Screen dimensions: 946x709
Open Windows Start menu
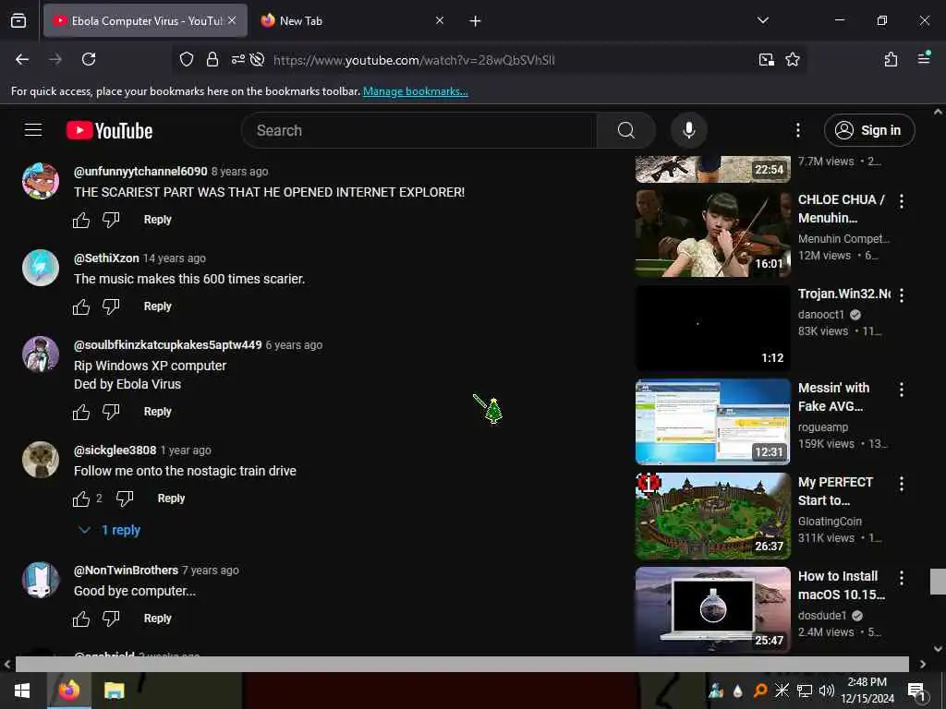(22, 691)
